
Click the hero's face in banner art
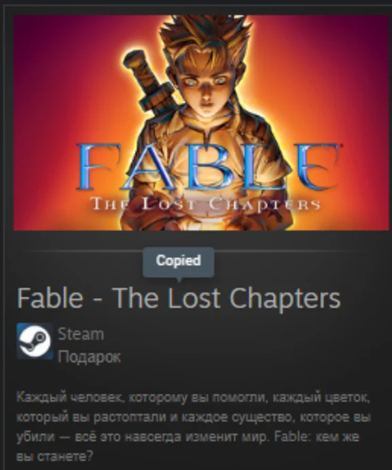coord(207,87)
